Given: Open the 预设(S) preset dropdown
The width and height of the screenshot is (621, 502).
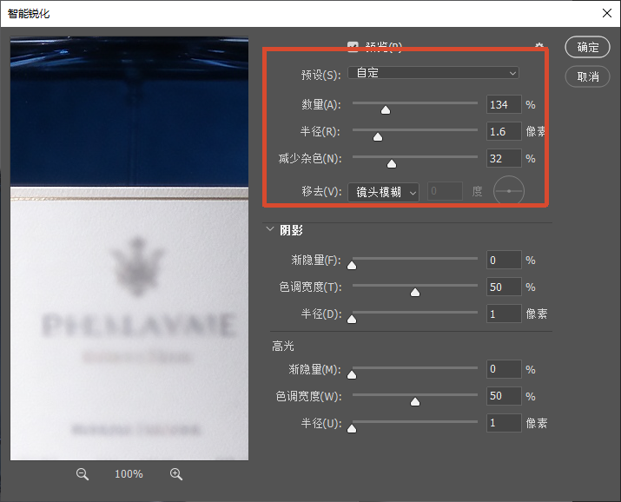Looking at the screenshot, I should coord(433,73).
